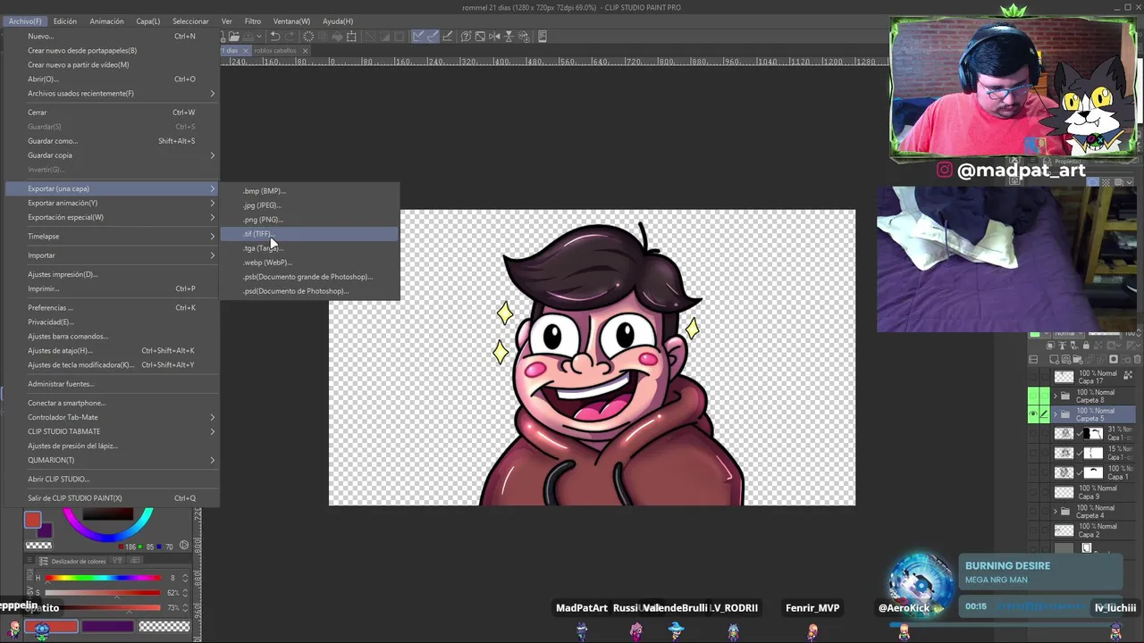
Task: Expand the Carpeta 8 folder
Action: (1055, 396)
